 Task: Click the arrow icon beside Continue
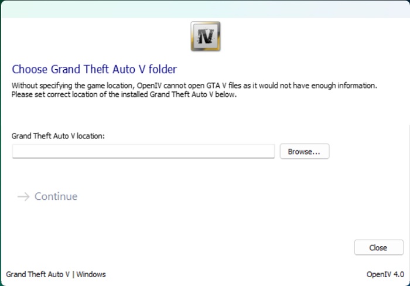click(23, 196)
